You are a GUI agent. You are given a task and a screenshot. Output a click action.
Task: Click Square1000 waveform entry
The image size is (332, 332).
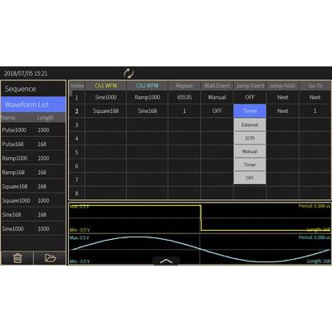pos(33,201)
